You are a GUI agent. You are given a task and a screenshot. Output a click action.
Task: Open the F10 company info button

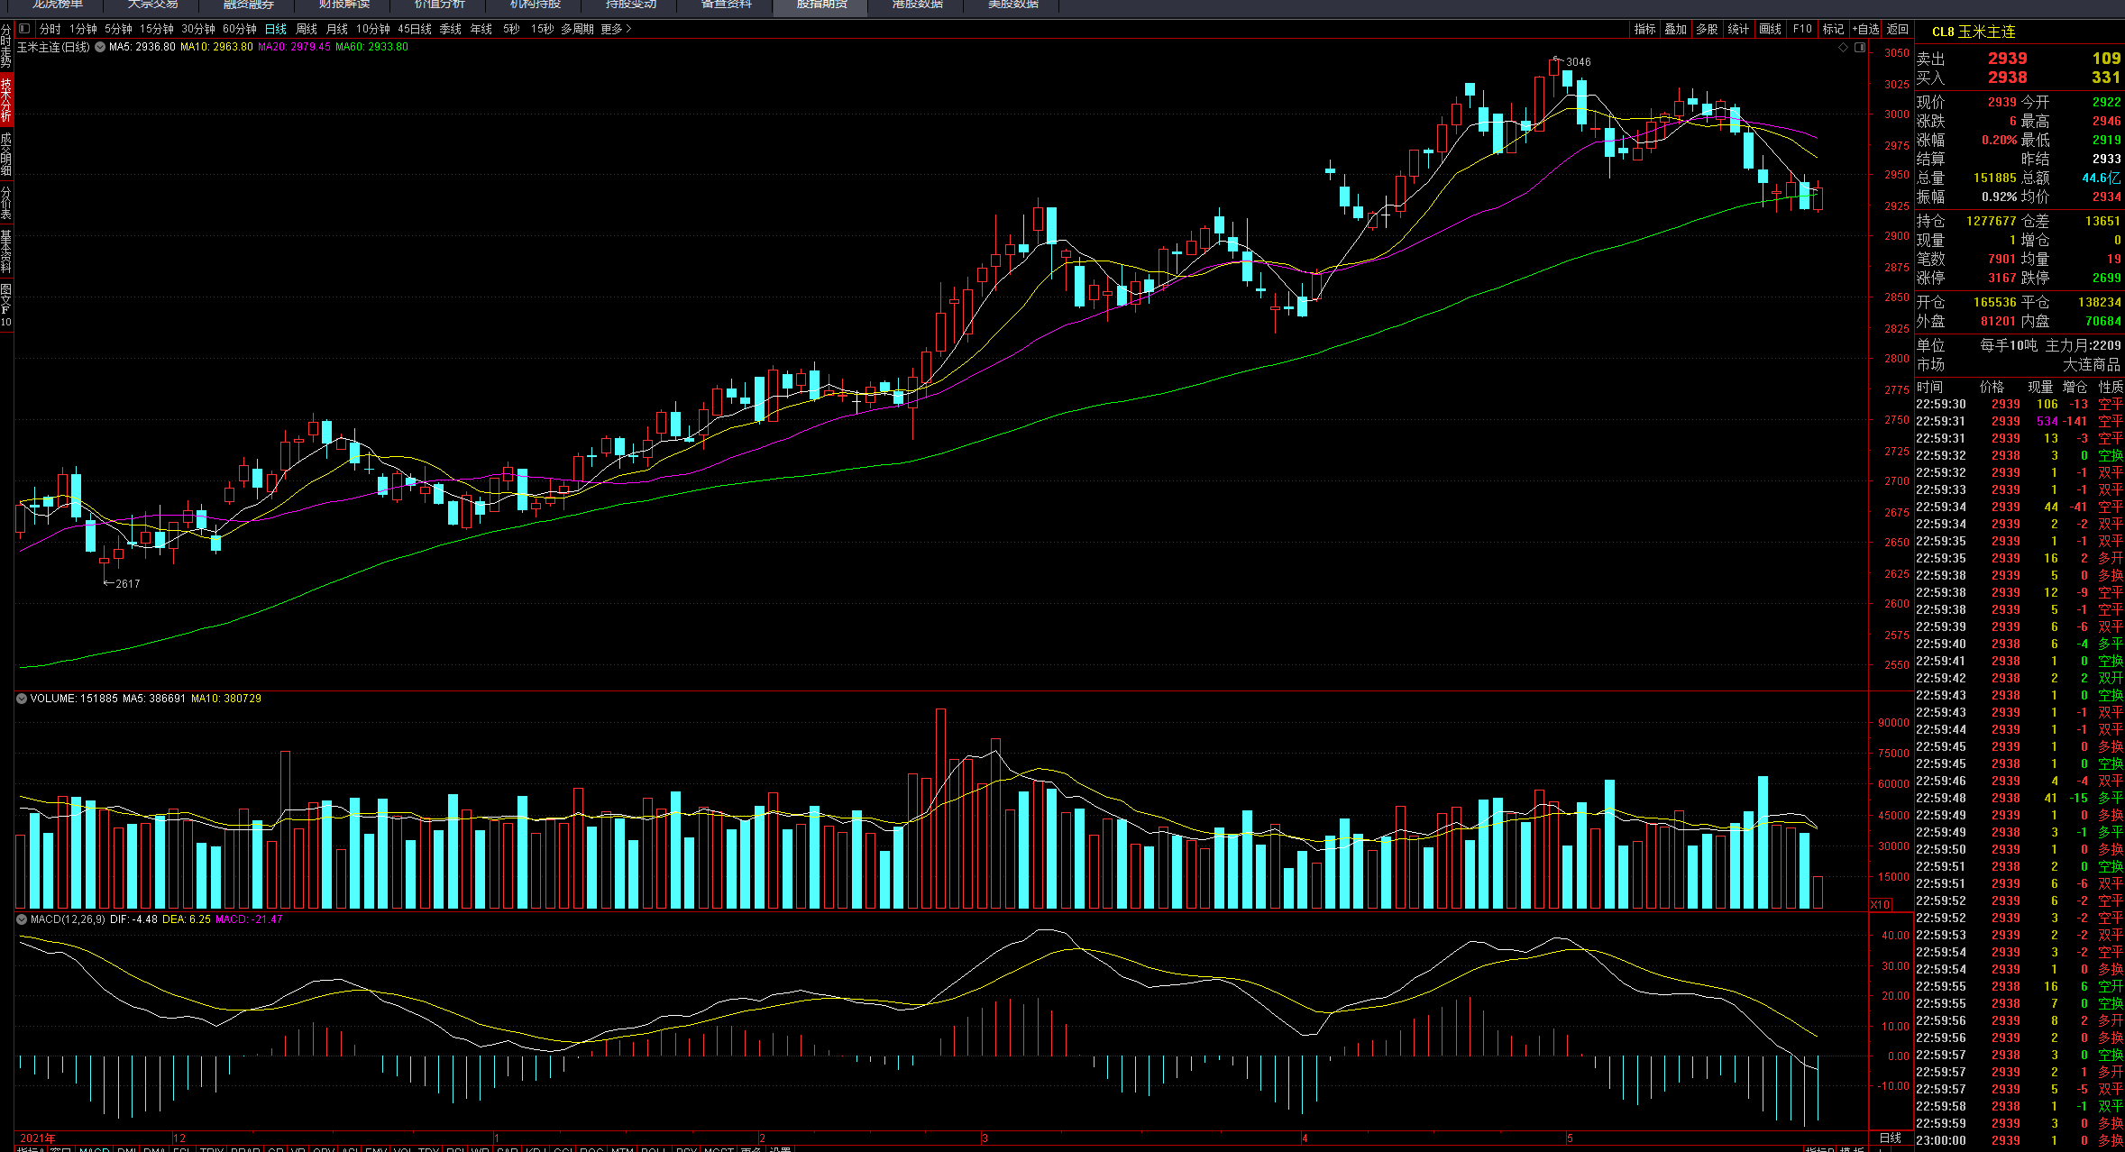tap(1801, 29)
